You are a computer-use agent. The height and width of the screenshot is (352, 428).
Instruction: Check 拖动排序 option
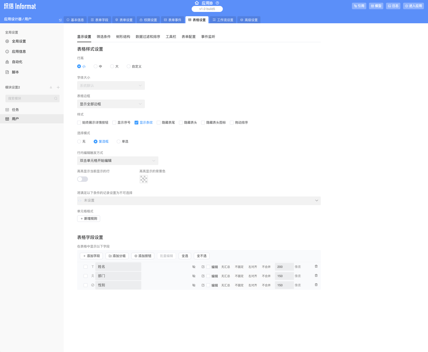(232, 123)
